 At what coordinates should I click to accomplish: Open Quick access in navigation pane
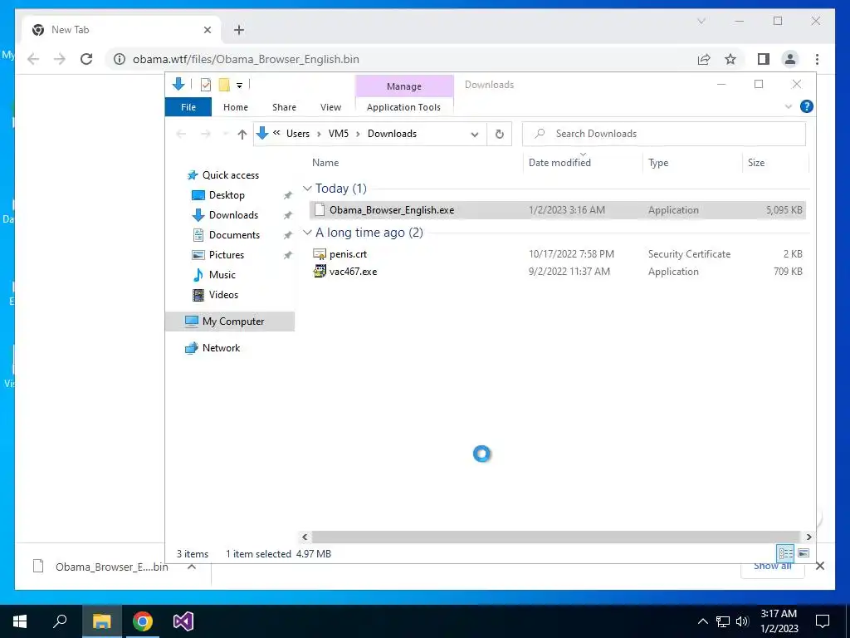coord(231,174)
